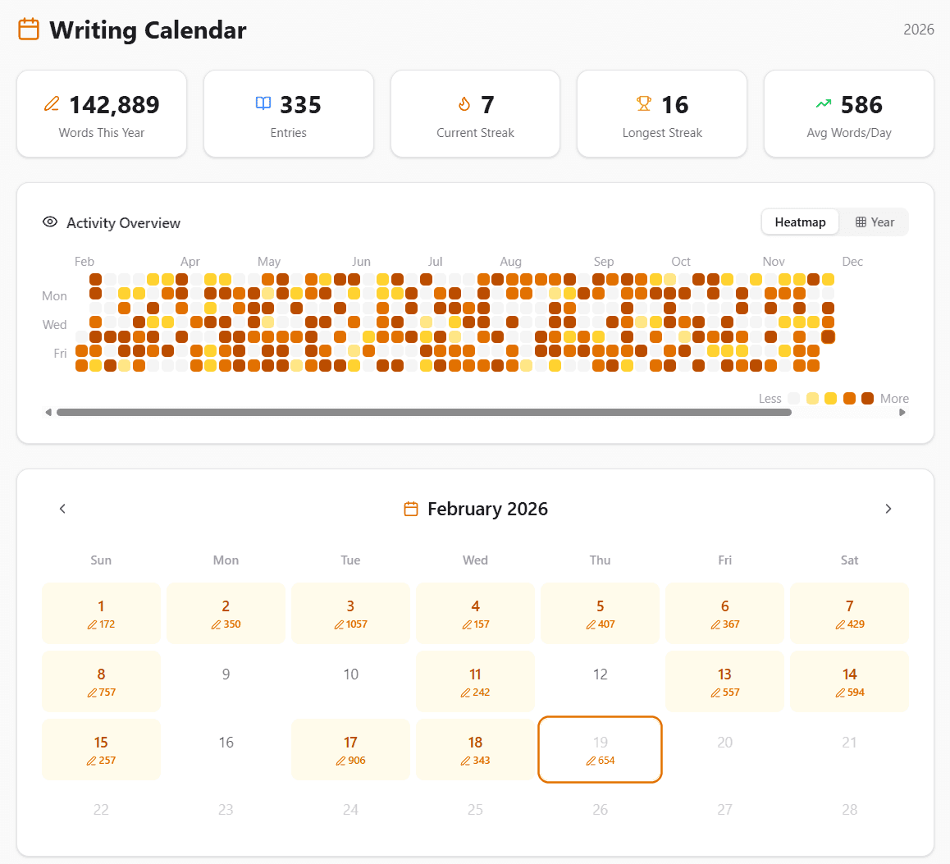This screenshot has height=864, width=950.
Task: Click the darkest More swatch in the heatmap legend
Action: [868, 398]
